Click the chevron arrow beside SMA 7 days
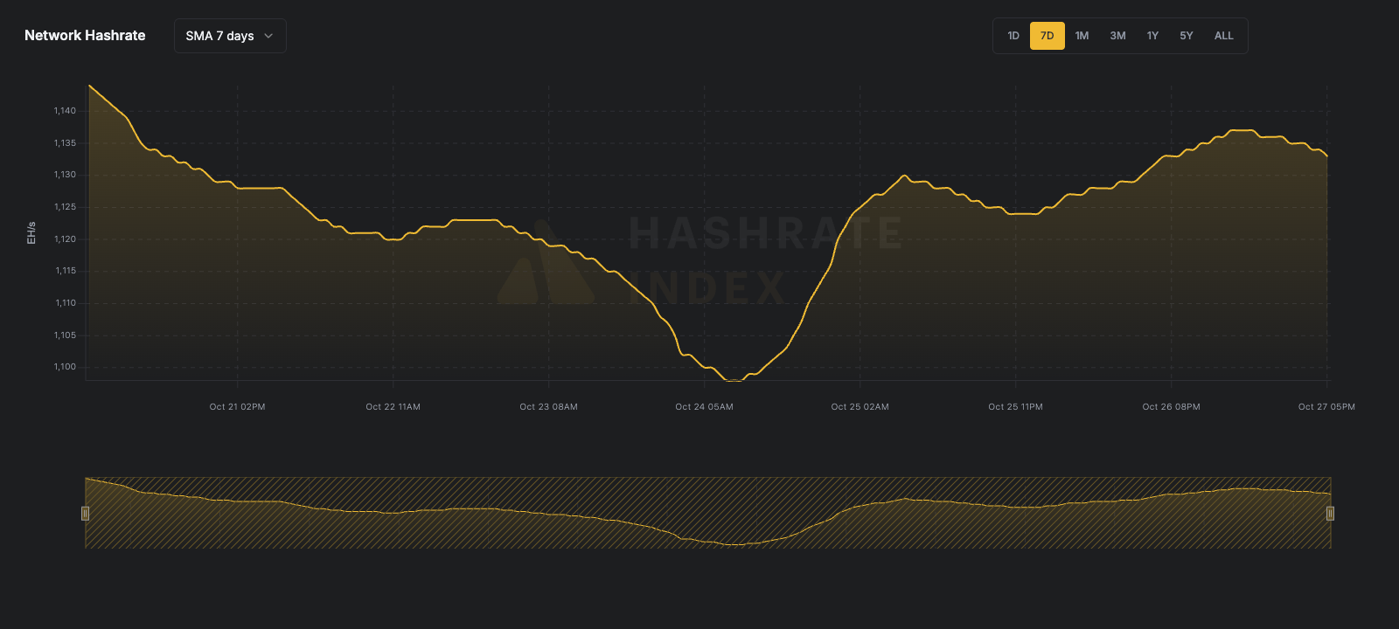Viewport: 1399px width, 629px height. point(268,36)
